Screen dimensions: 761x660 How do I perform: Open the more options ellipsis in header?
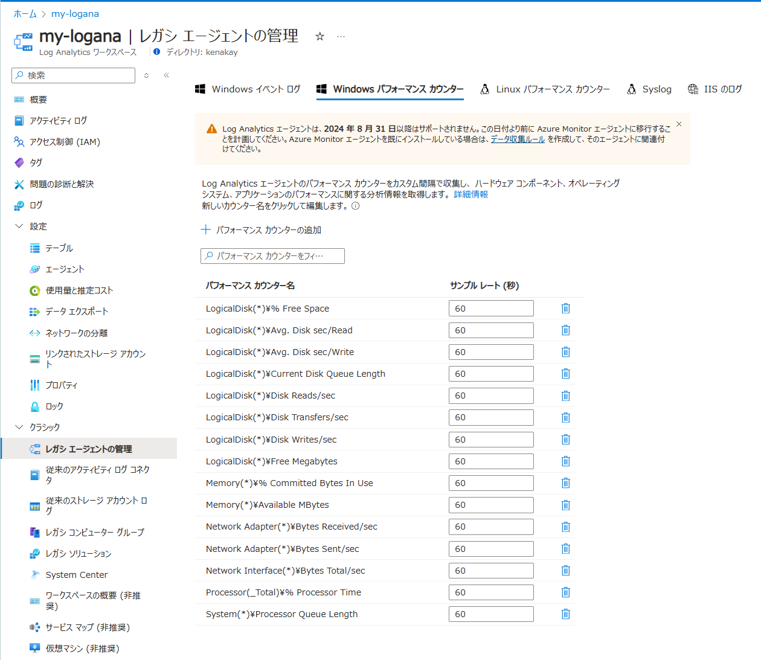[x=341, y=36]
